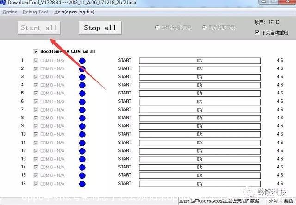Select the 售后升级下载 radio button
The height and width of the screenshot is (205, 296).
pyautogui.click(x=204, y=28)
